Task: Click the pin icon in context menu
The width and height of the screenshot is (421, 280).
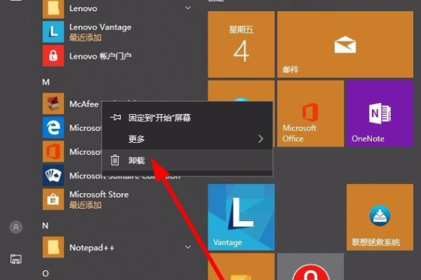Action: point(116,118)
